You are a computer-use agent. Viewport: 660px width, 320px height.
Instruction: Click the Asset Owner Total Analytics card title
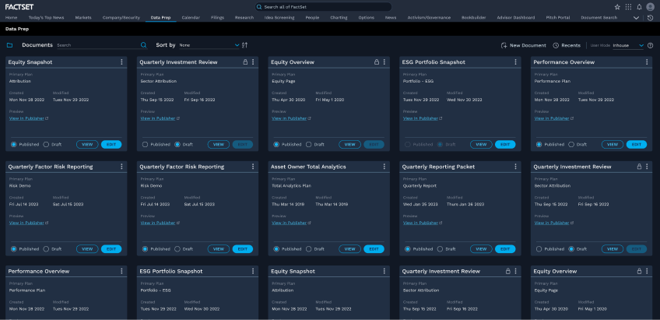(308, 167)
